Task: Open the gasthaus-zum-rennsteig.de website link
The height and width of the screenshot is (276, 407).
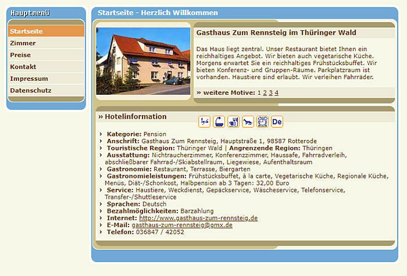Action: tap(198, 218)
